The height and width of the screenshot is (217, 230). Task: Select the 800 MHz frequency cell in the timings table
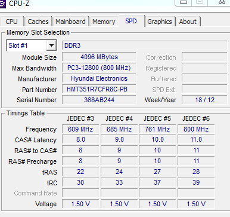point(196,129)
